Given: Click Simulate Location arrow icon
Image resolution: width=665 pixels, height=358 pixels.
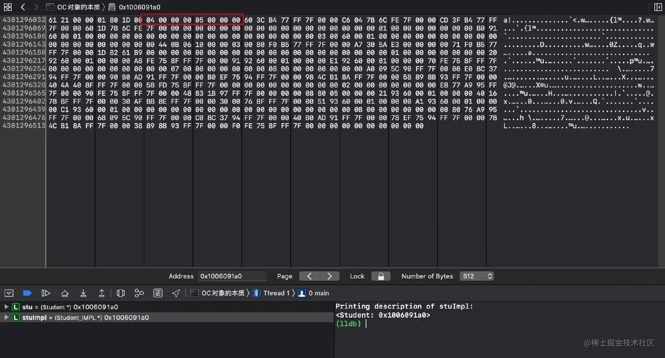Looking at the screenshot, I should click(x=176, y=293).
